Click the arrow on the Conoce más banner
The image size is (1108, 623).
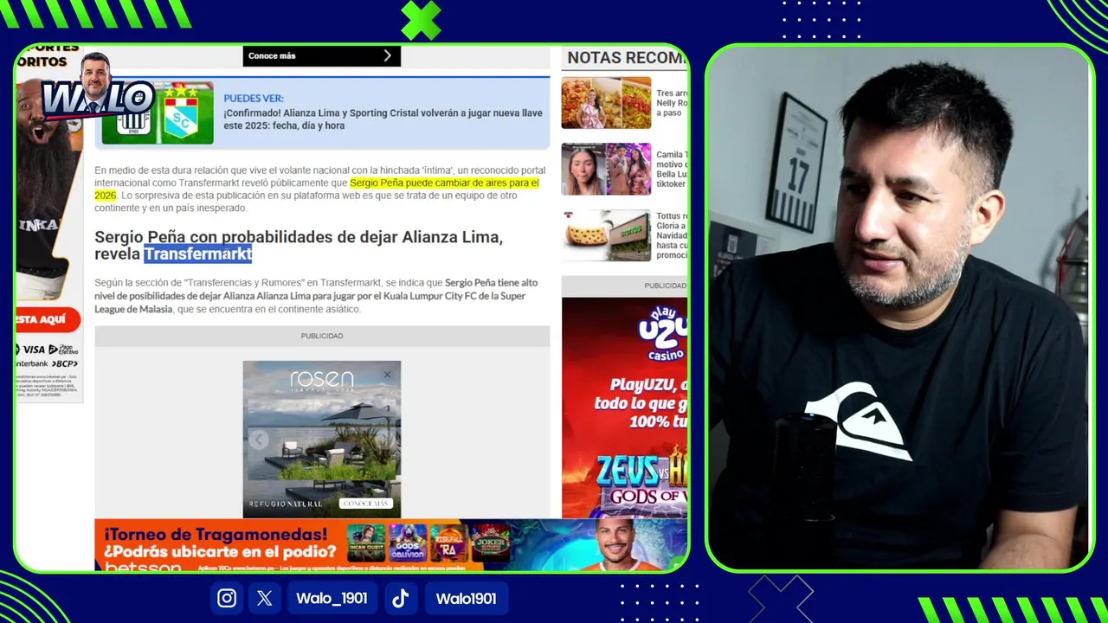pos(387,55)
